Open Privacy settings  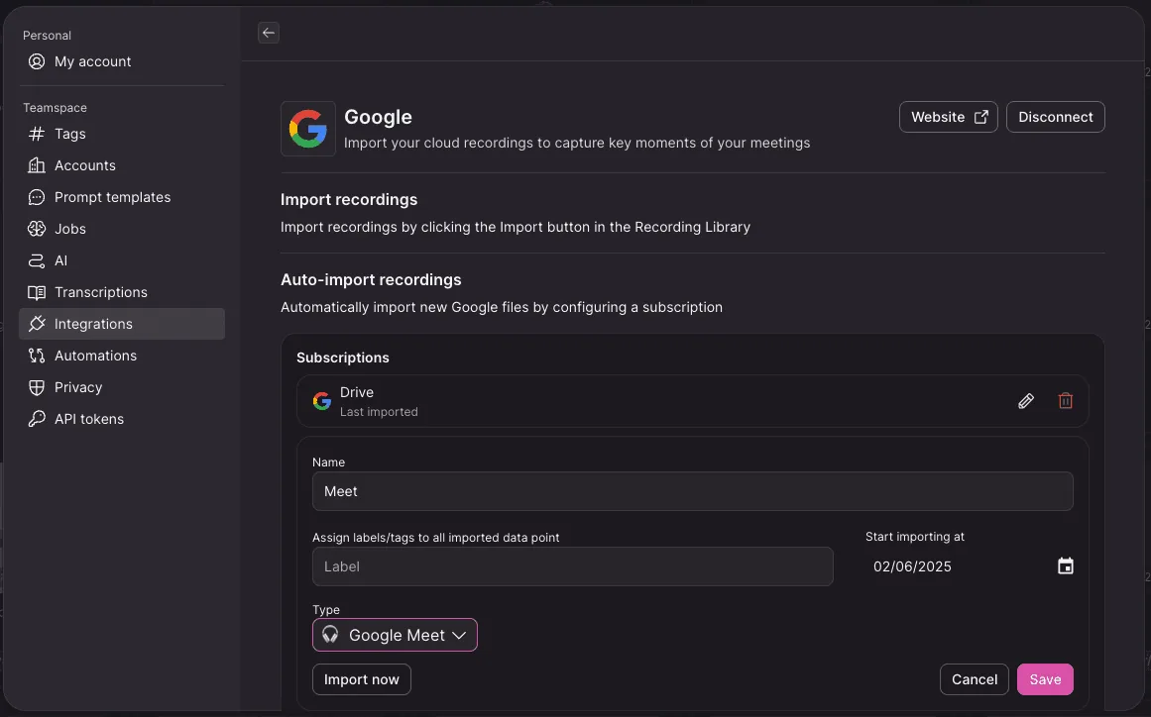tap(122, 387)
